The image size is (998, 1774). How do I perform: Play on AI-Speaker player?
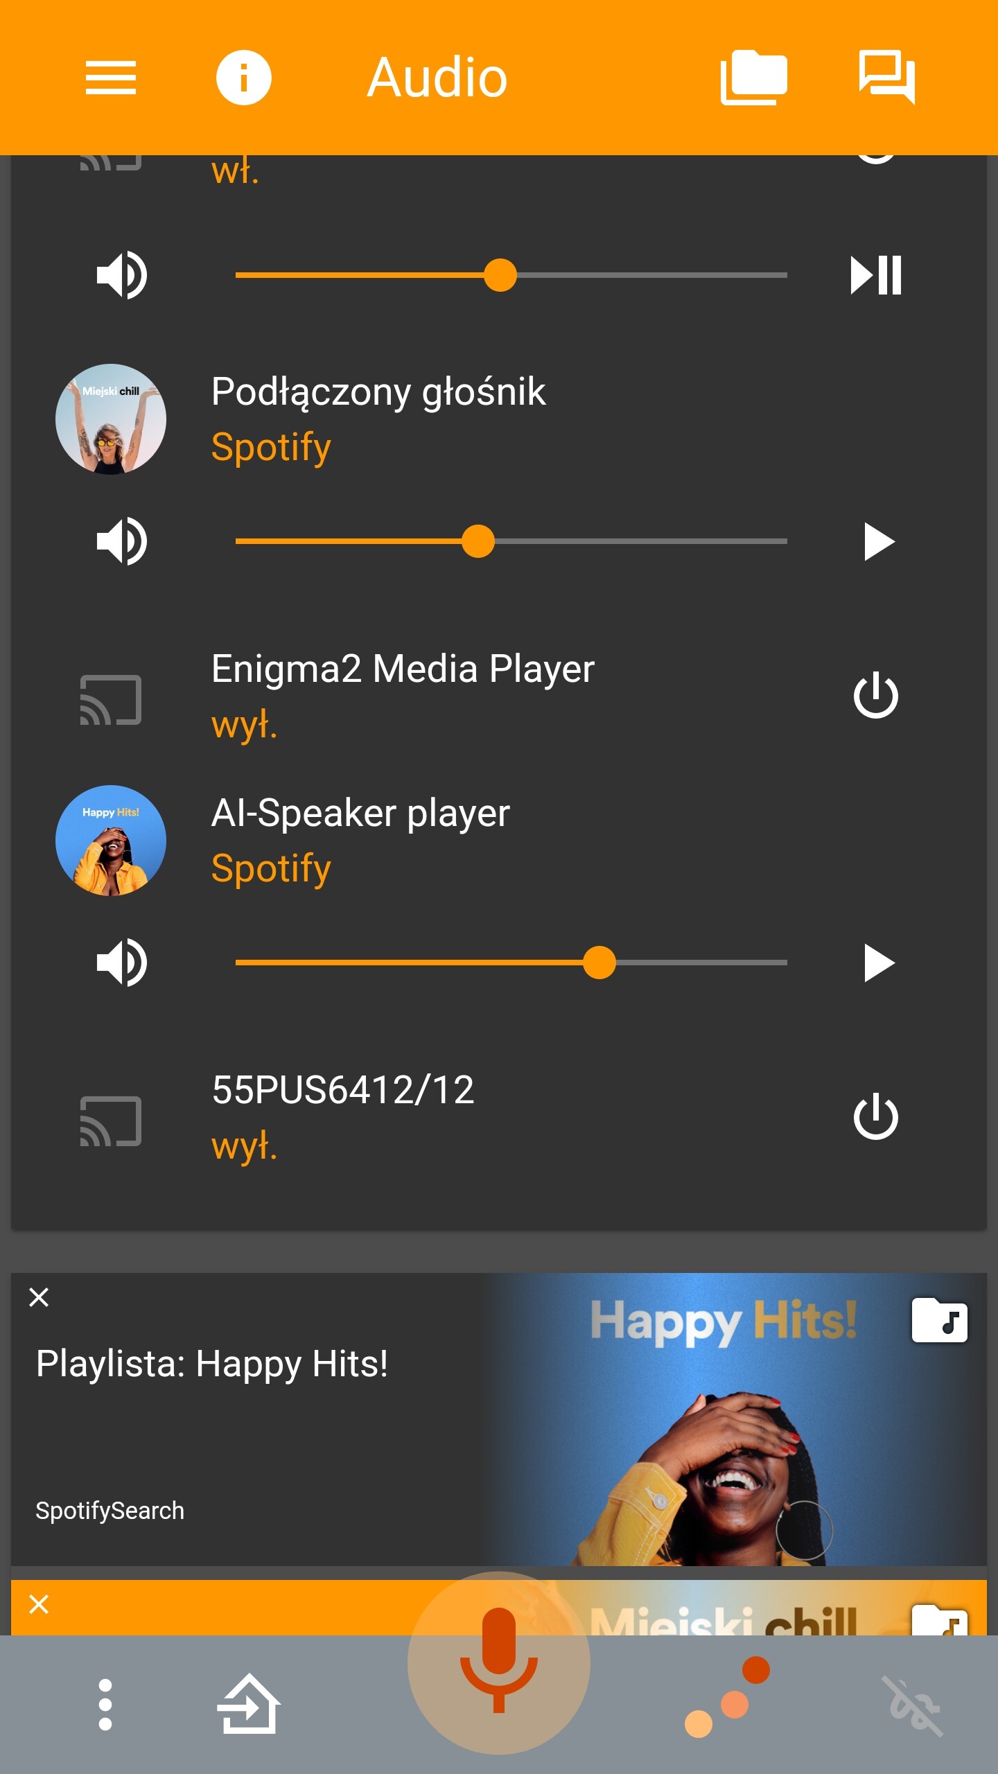879,963
